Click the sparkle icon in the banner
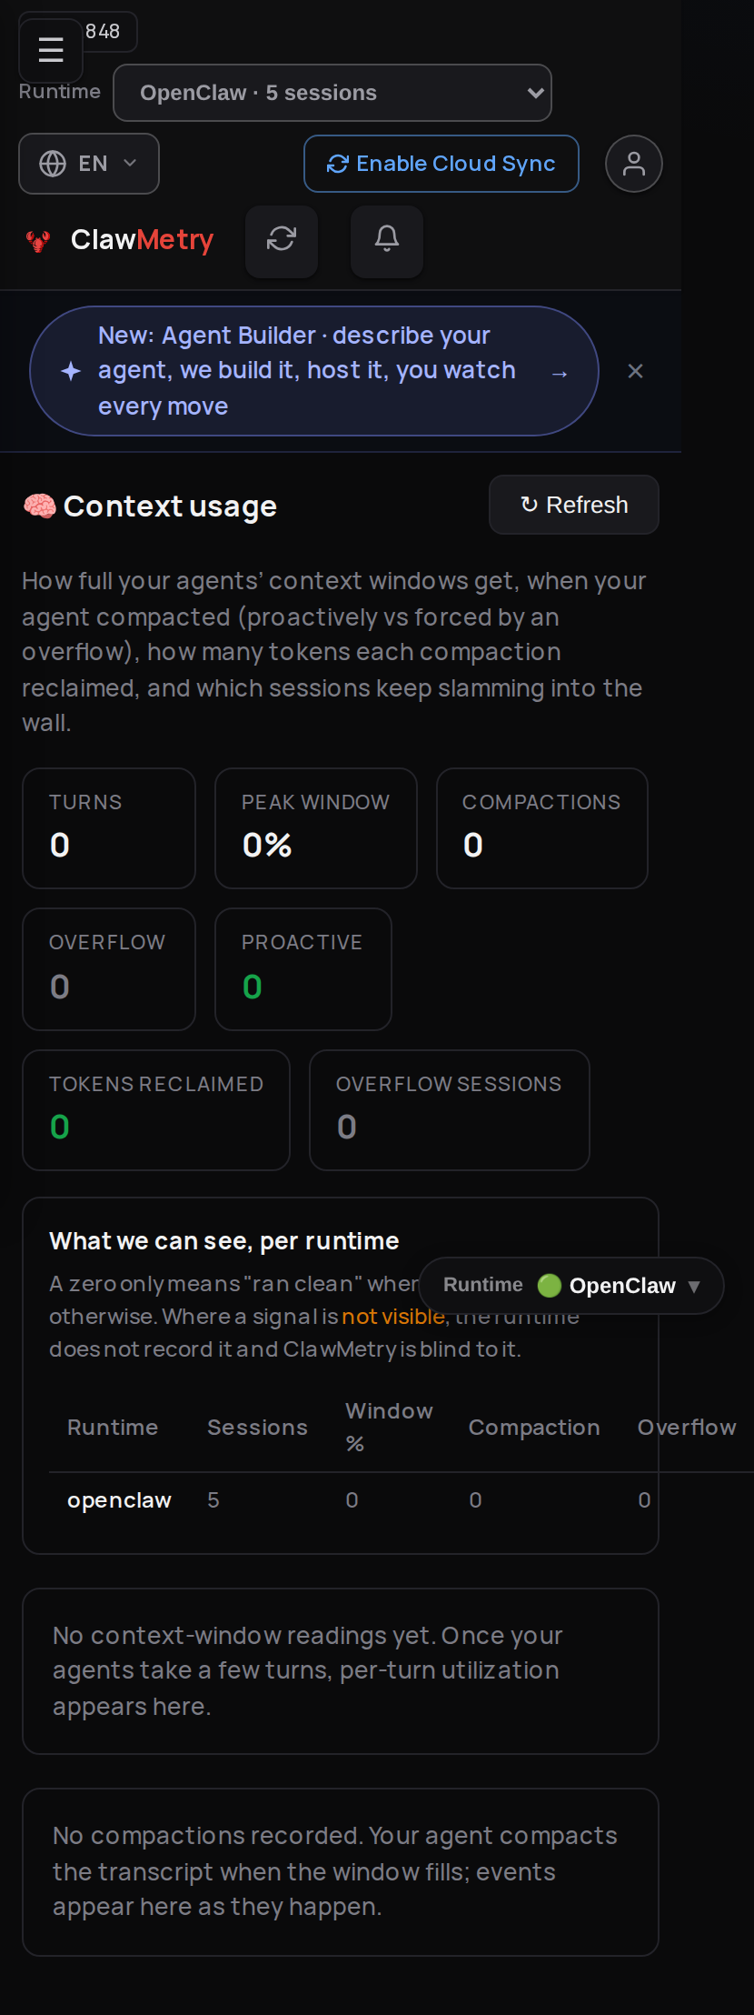The image size is (754, 2015). [x=71, y=371]
